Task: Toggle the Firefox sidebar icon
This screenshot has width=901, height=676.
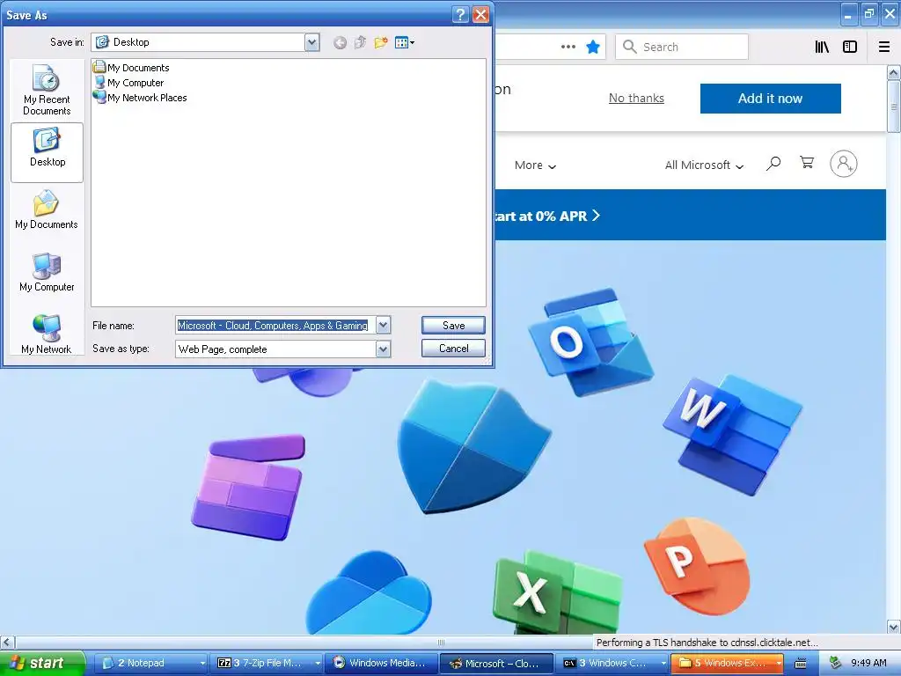Action: 850,47
